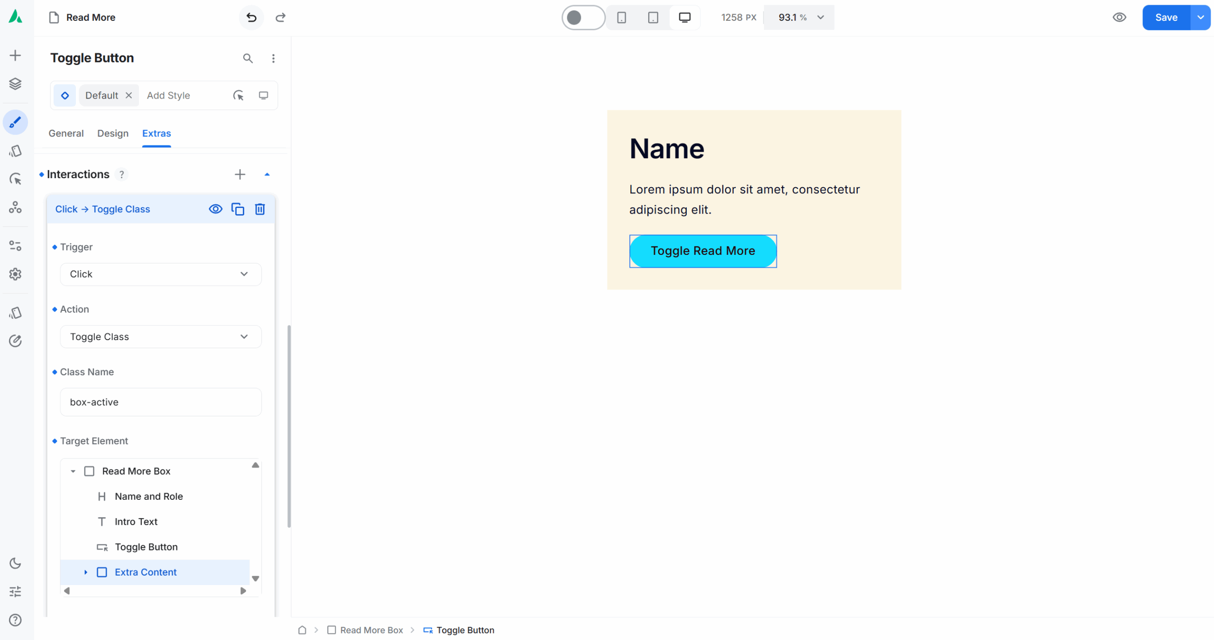Click Read More Box in the breadcrumb
This screenshot has height=640, width=1214.
[371, 630]
